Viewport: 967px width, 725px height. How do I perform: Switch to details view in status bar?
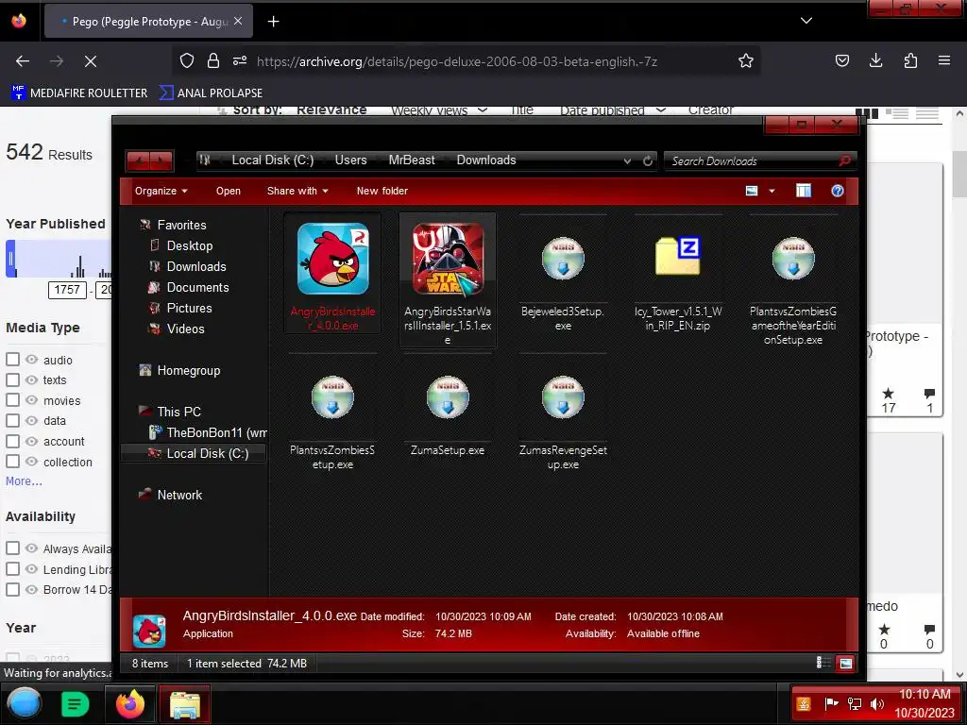pyautogui.click(x=823, y=663)
